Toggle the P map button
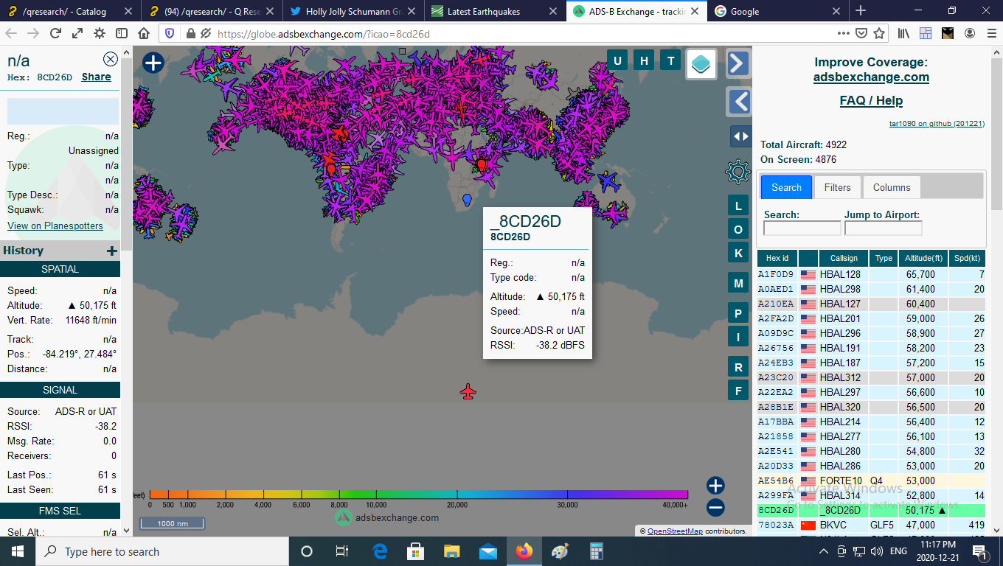The width and height of the screenshot is (1003, 566). coord(738,314)
